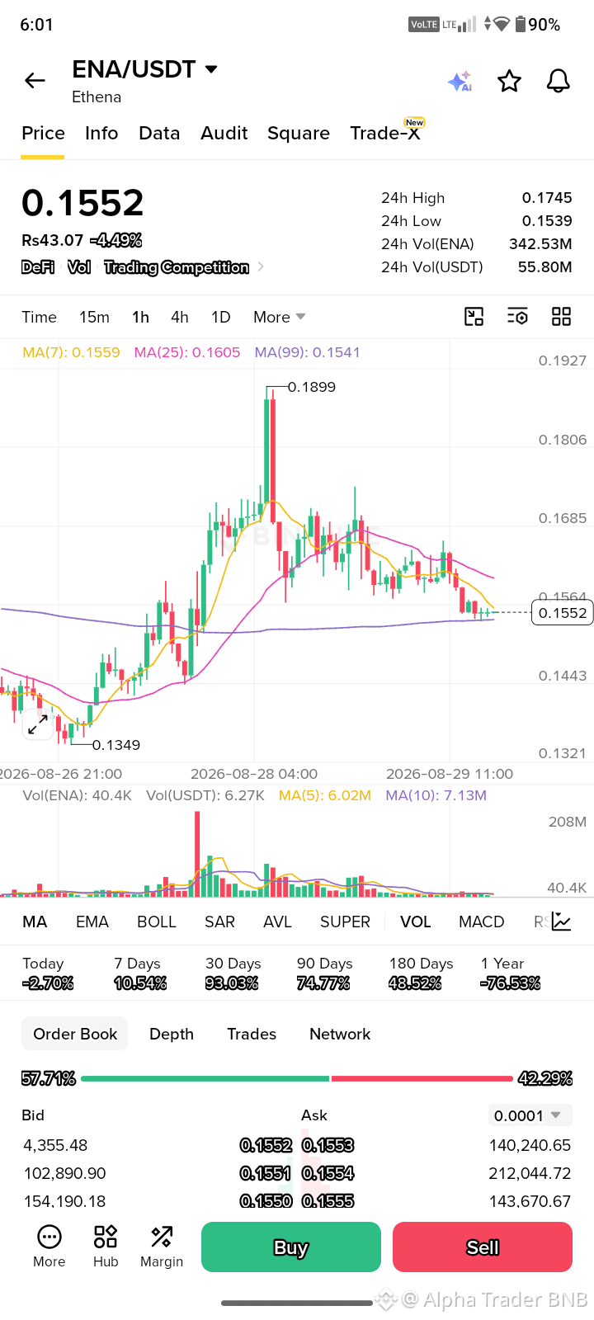Tap the 30 Days 93.03% performance
This screenshot has width=594, height=1320.
[x=232, y=973]
